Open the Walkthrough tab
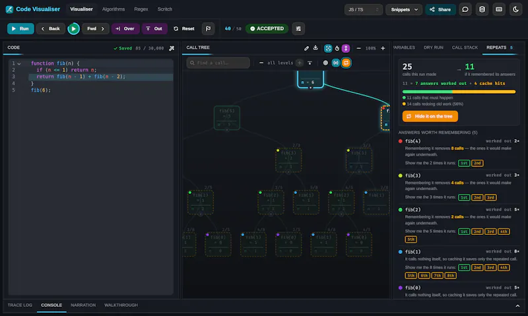This screenshot has width=528, height=316. tap(121, 305)
